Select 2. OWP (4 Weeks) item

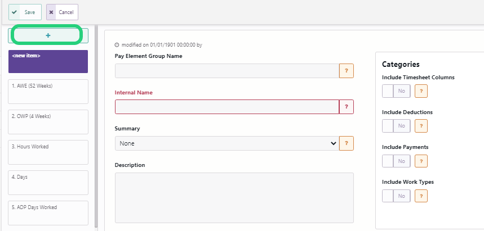(x=48, y=122)
